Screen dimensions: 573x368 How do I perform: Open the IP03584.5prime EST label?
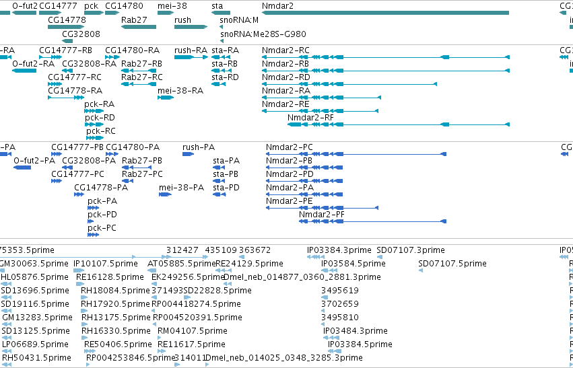tap(353, 264)
